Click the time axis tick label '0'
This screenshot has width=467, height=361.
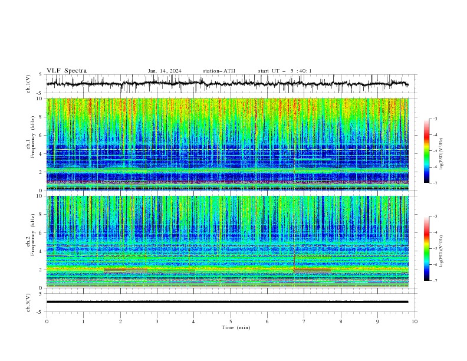click(47, 321)
